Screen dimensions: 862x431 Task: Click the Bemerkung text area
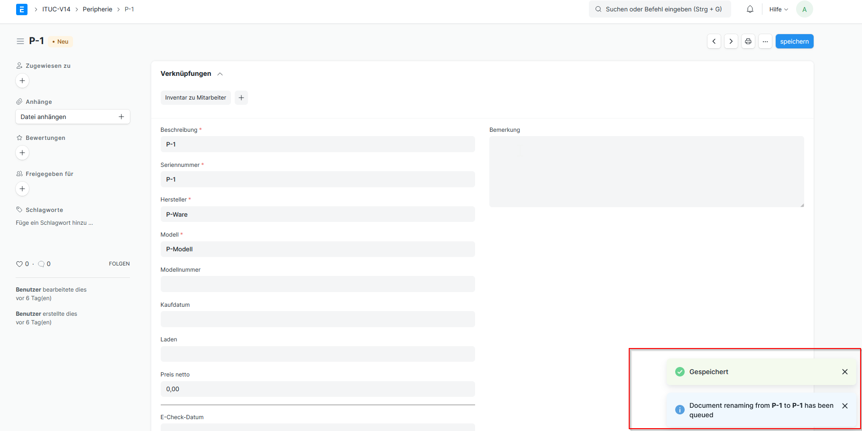647,172
